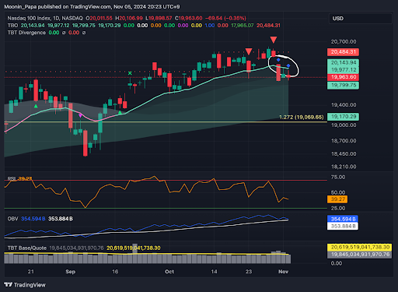The height and width of the screenshot is (292, 398).
Task: Click the 14 date on the time axis
Action: (x=214, y=272)
